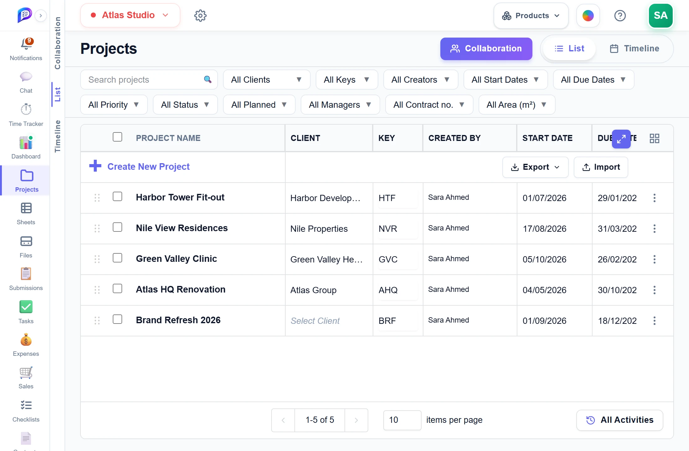Open Files in sidebar
The image size is (689, 451).
click(x=26, y=241)
